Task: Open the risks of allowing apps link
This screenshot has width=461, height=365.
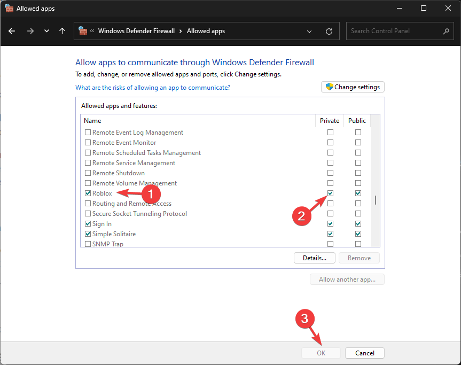Action: tap(153, 88)
